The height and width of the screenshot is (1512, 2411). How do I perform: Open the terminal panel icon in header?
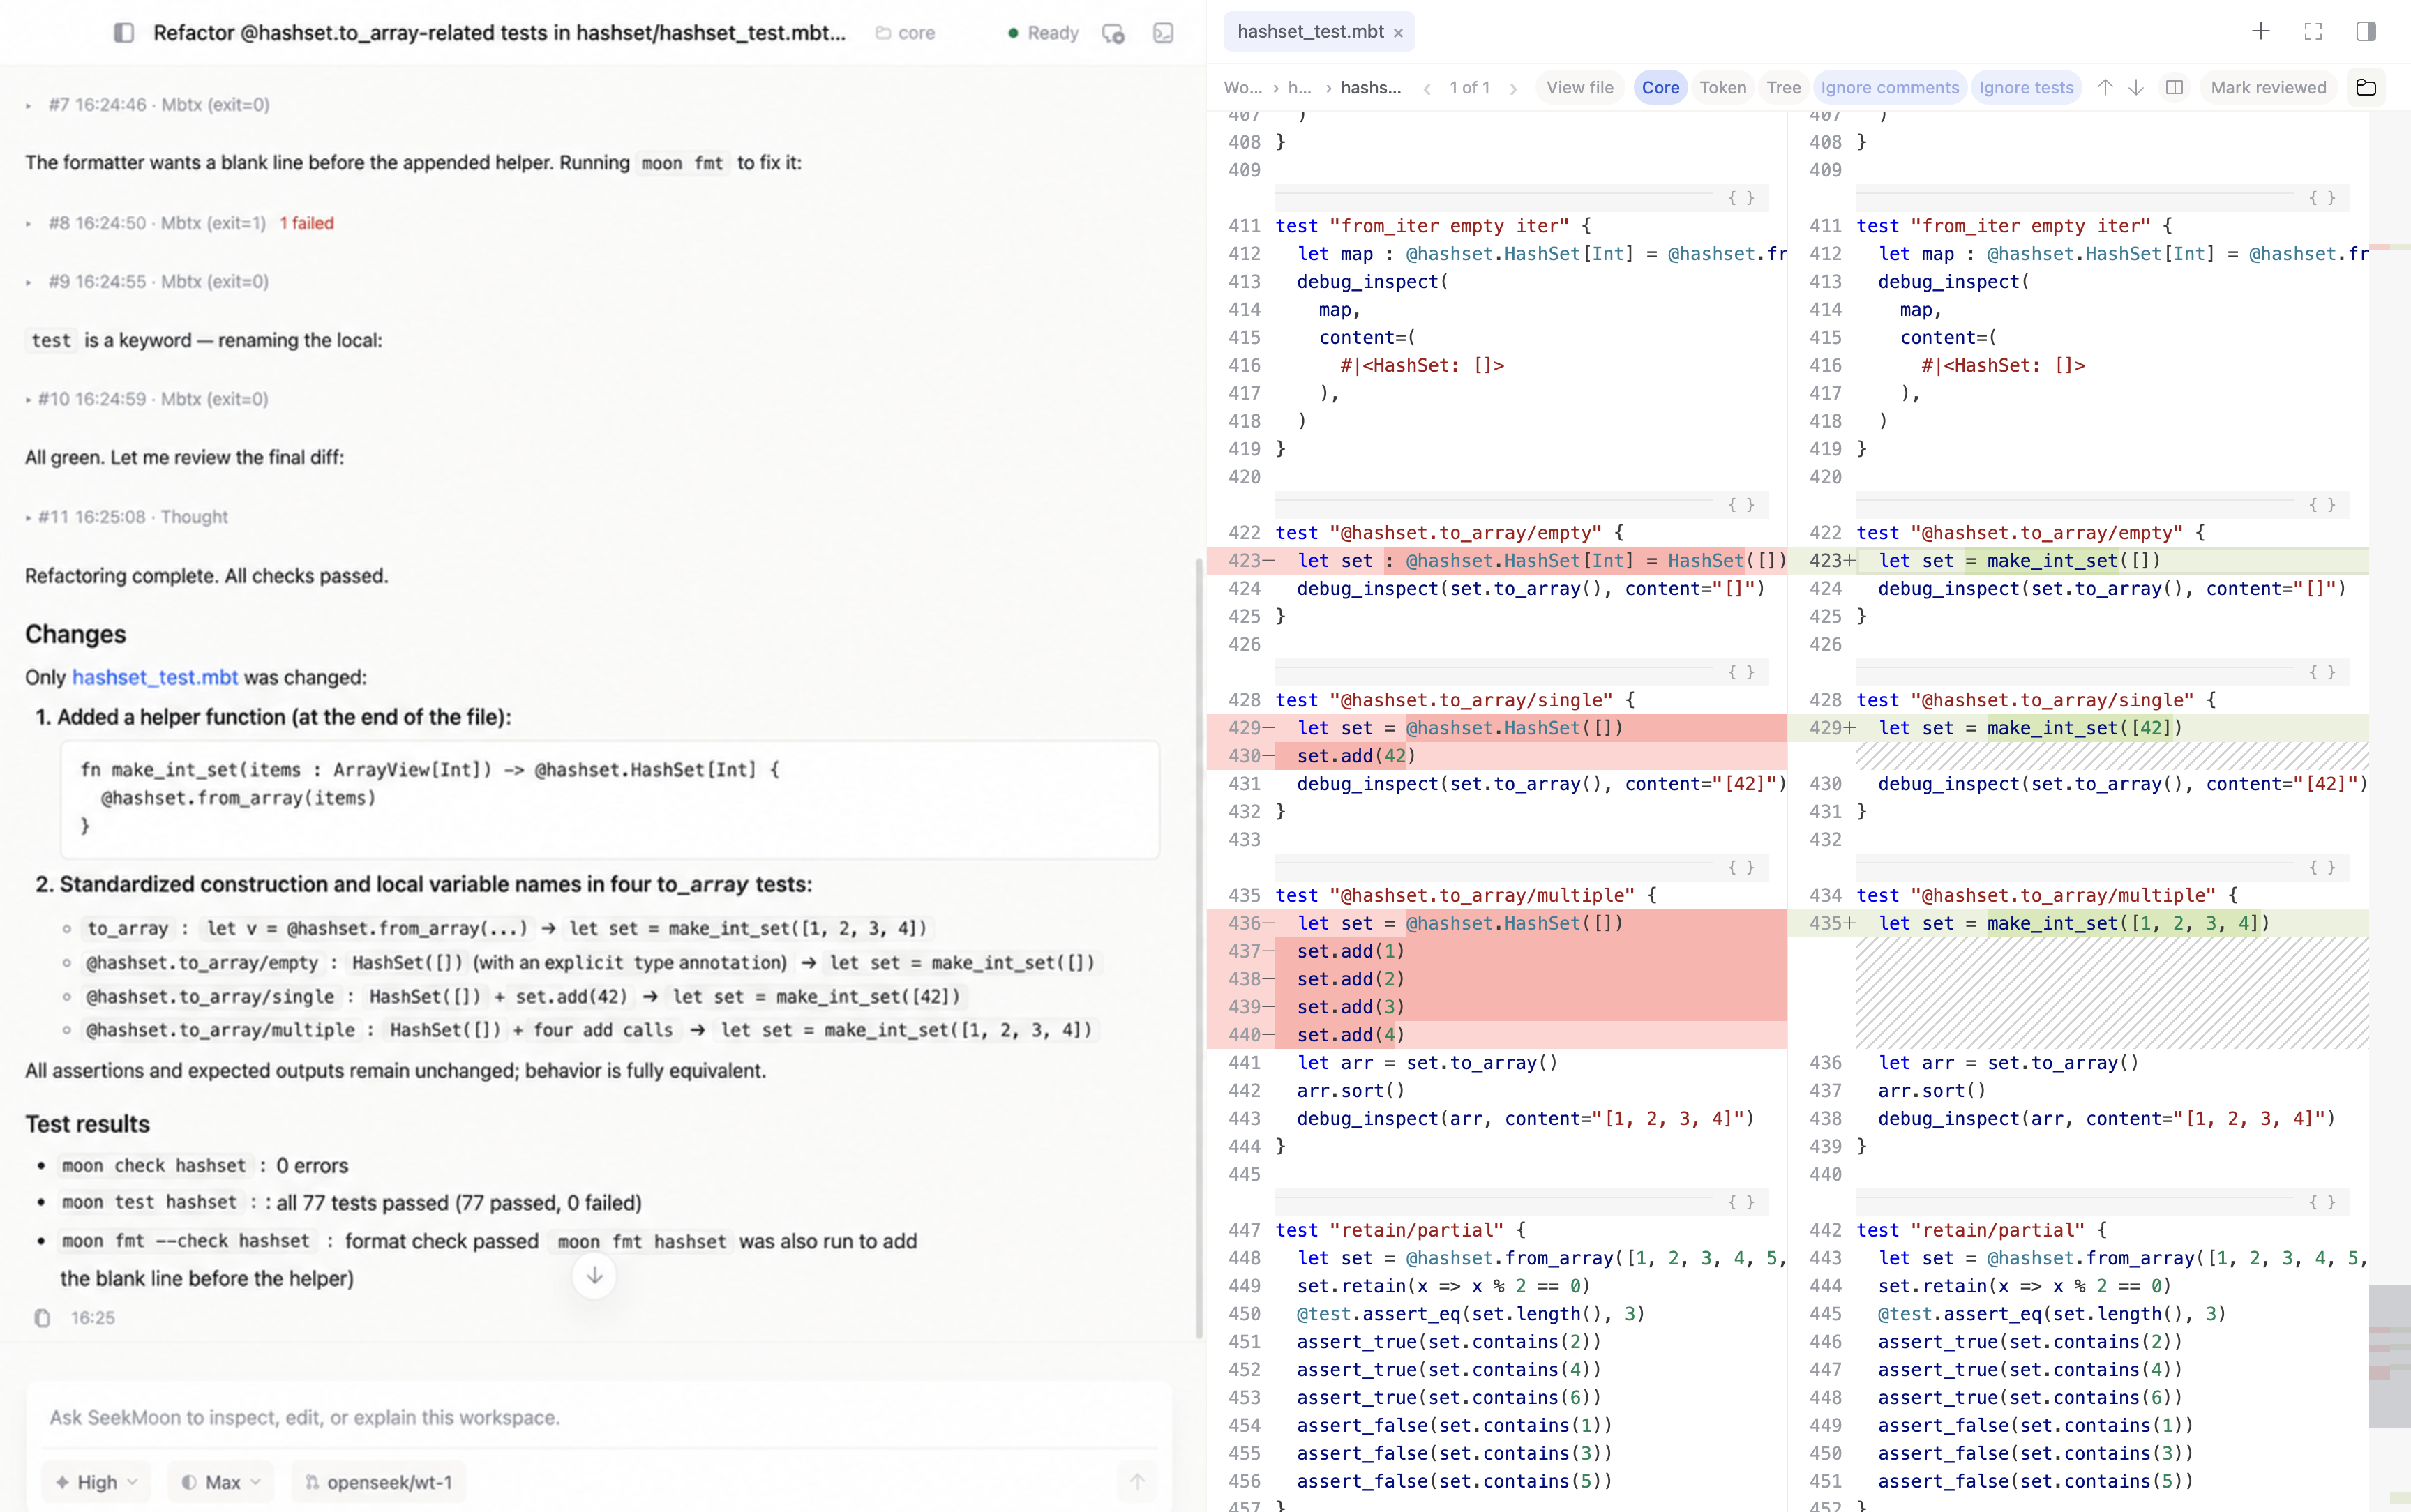click(x=1163, y=33)
